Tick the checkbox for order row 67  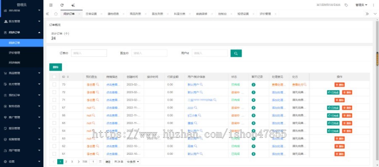(x=54, y=108)
